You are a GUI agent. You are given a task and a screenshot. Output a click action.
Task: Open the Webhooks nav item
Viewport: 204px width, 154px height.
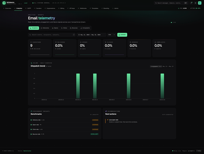[82, 8]
